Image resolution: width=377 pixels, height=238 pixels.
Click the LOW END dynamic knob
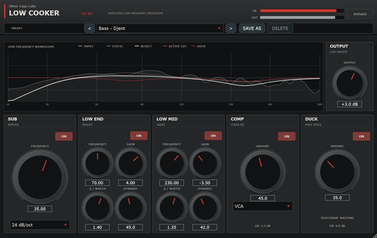point(131,208)
